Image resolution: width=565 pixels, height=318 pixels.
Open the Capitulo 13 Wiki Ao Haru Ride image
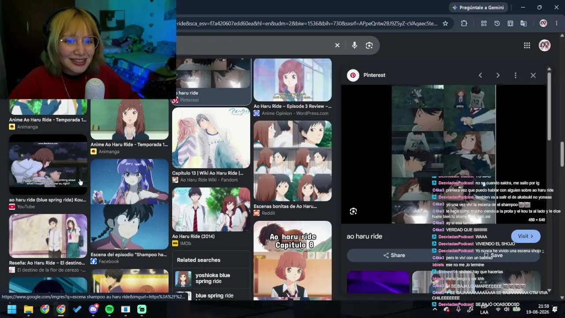tap(211, 138)
